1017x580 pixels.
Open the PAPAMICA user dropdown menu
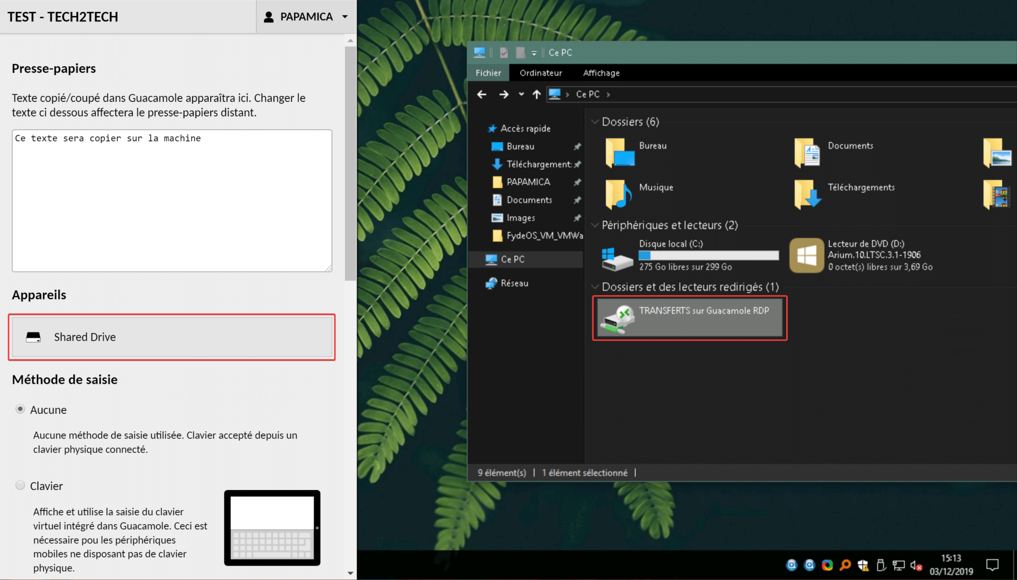pos(306,17)
